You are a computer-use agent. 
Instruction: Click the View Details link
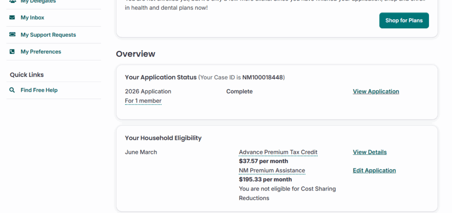(x=369, y=152)
